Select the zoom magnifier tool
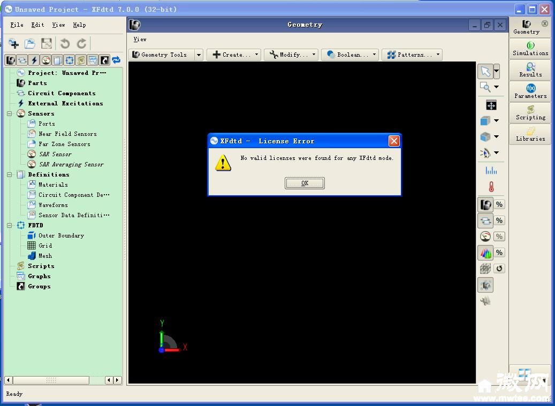The image size is (555, 406). (x=485, y=87)
